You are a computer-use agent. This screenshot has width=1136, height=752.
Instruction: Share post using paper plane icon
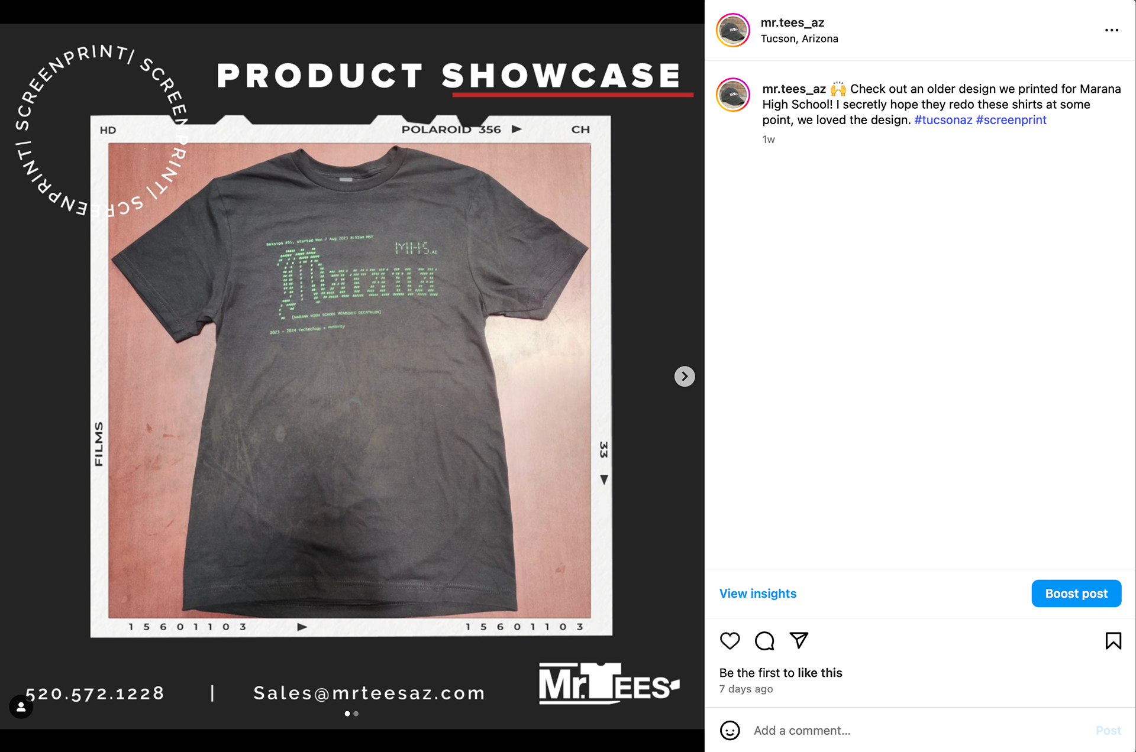pos(799,640)
